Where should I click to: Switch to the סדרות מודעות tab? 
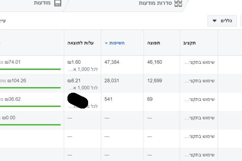click(160, 3)
